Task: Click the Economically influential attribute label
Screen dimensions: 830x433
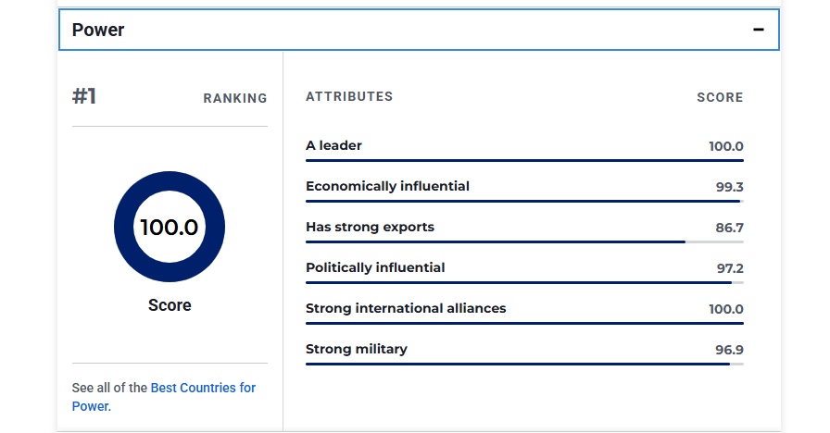Action: (x=387, y=186)
